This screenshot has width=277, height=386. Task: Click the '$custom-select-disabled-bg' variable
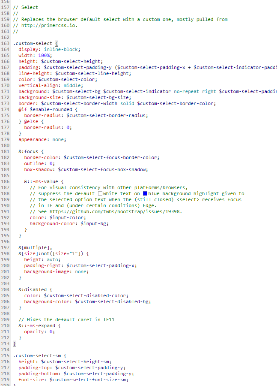(x=112, y=302)
